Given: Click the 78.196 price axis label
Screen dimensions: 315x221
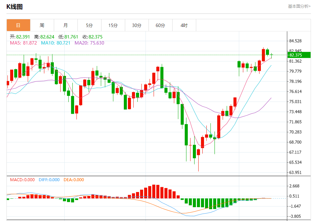Looking at the screenshot, I should [x=295, y=81].
